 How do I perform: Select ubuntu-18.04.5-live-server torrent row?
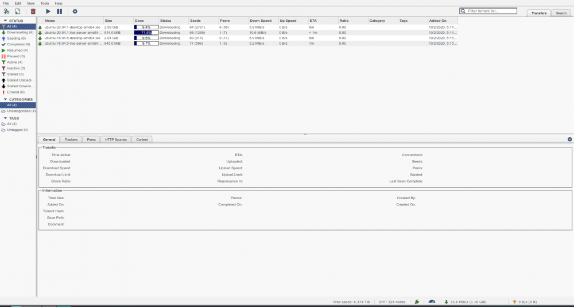[247, 43]
